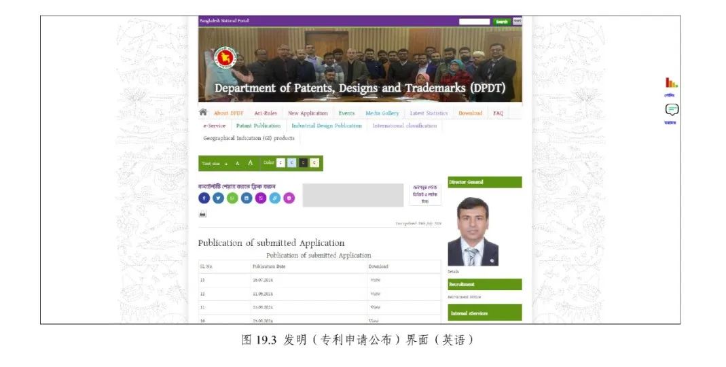Click the print icon below share buttons
Viewport: 726px width, 367px height.
(x=202, y=214)
